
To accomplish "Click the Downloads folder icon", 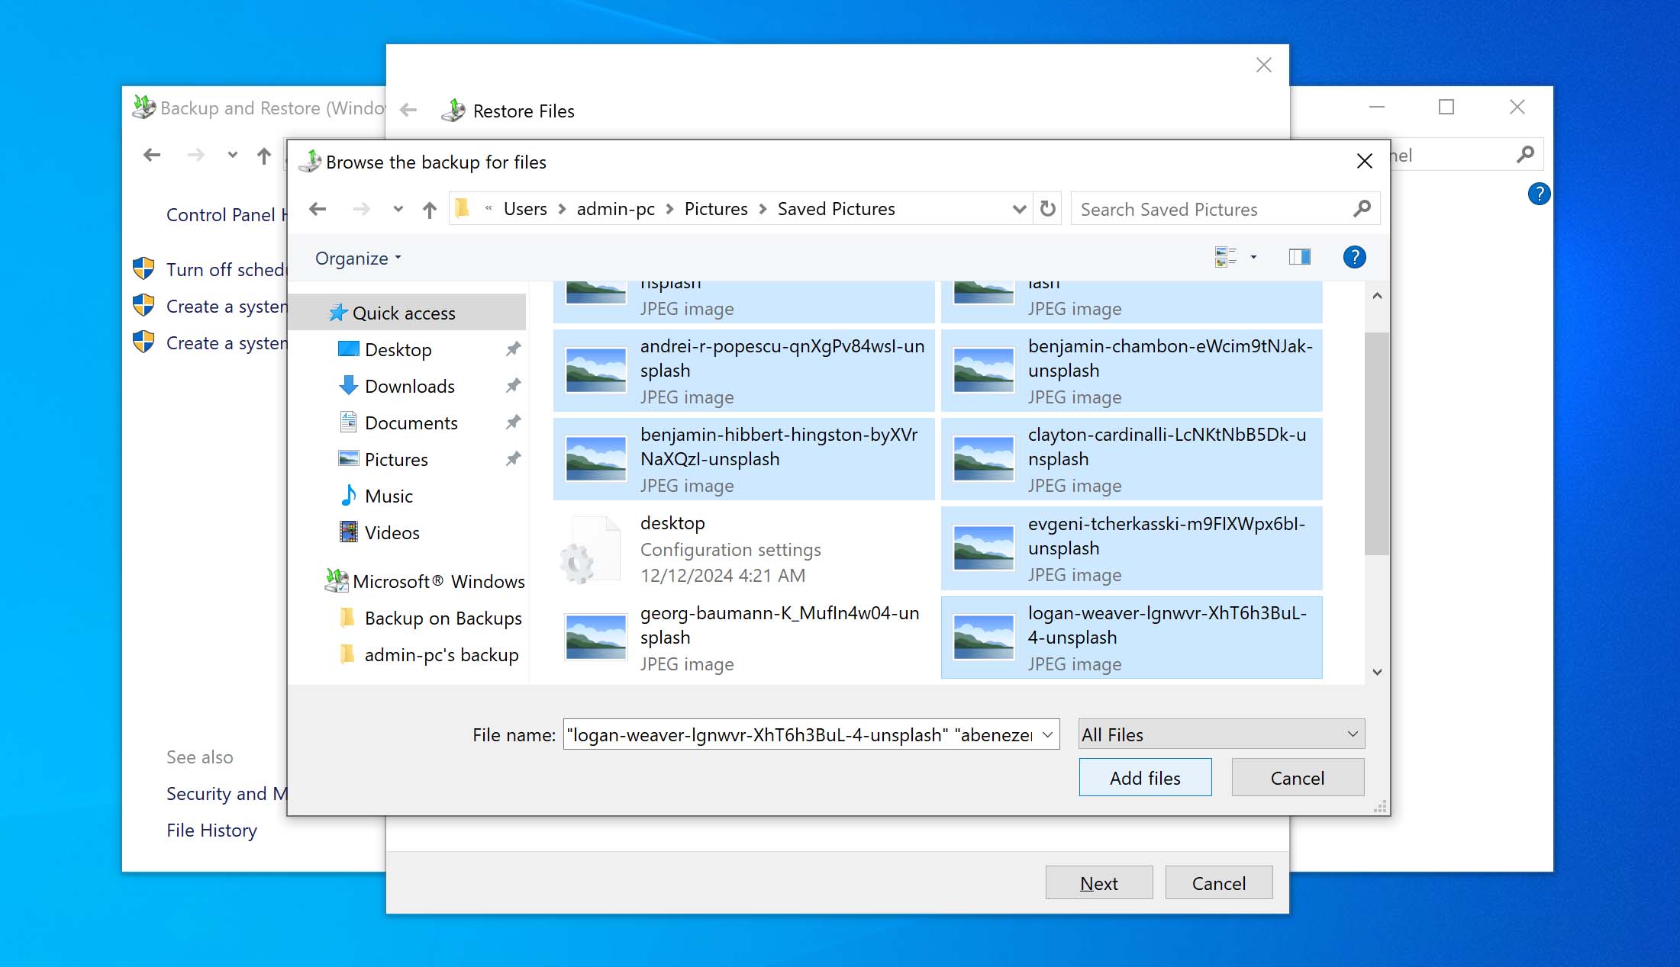I will pos(347,385).
